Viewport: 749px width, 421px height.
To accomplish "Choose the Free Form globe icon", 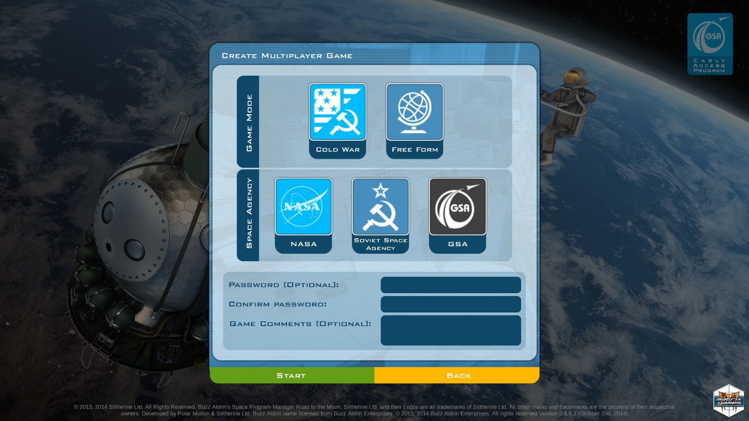I will [414, 112].
